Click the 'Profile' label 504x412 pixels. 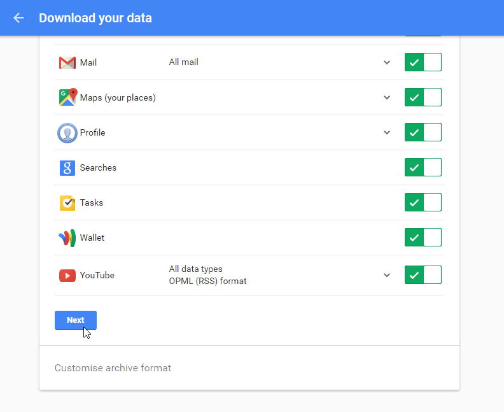pyautogui.click(x=92, y=132)
